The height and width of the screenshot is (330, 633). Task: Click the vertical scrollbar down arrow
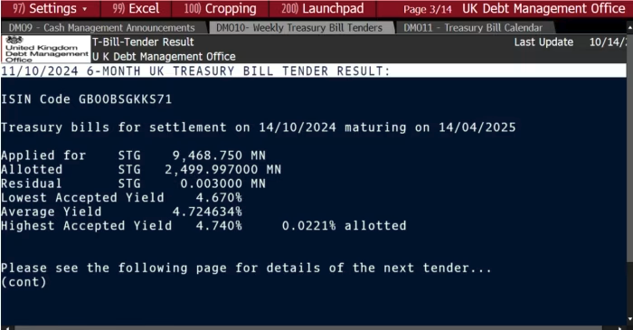[x=629, y=319]
